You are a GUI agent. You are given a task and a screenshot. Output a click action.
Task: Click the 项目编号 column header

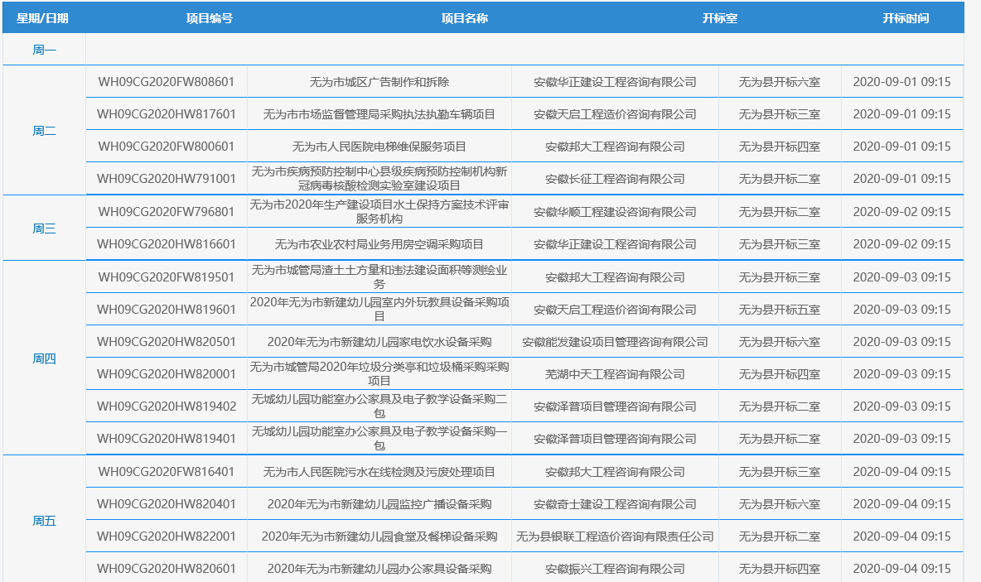tap(209, 18)
